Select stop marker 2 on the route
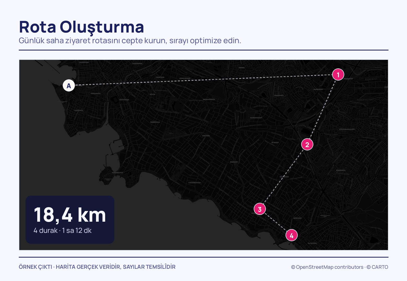The height and width of the screenshot is (281, 407). (307, 144)
